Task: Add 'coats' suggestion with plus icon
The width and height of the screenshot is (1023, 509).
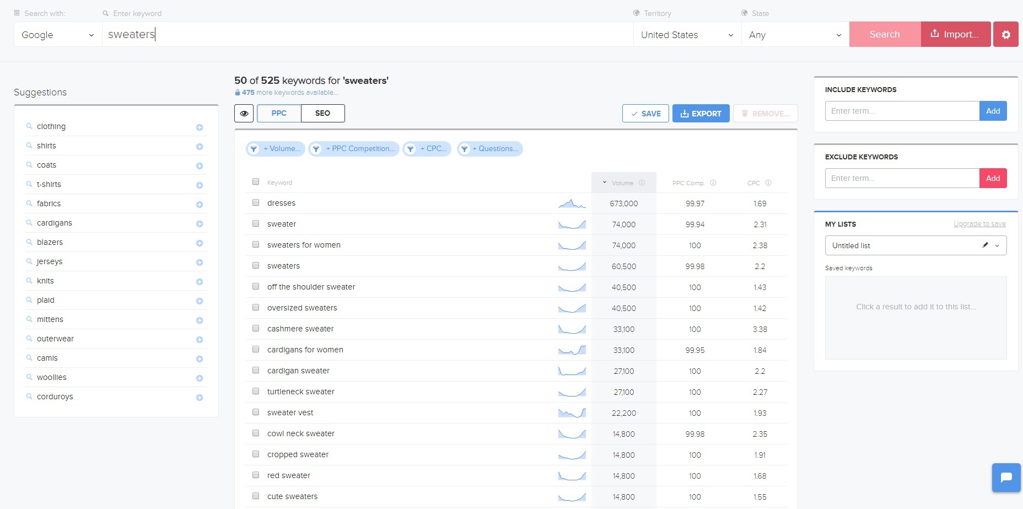Action: click(200, 166)
